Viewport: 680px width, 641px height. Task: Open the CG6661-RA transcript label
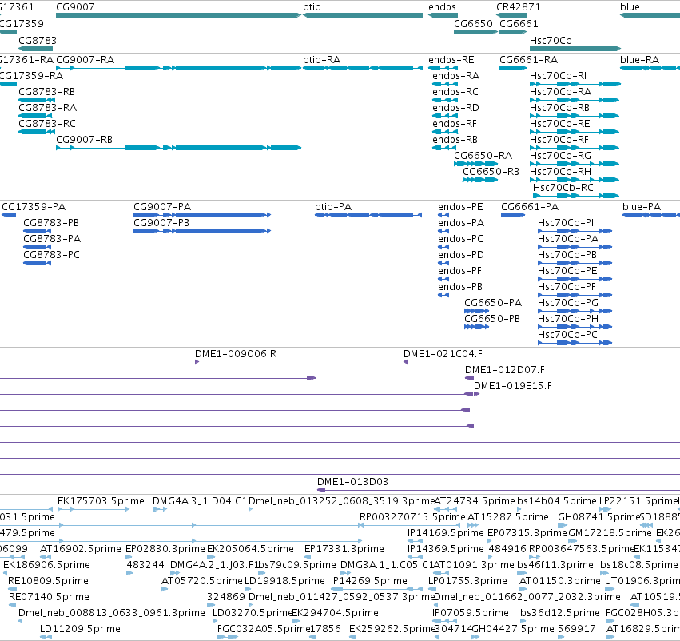coord(529,59)
